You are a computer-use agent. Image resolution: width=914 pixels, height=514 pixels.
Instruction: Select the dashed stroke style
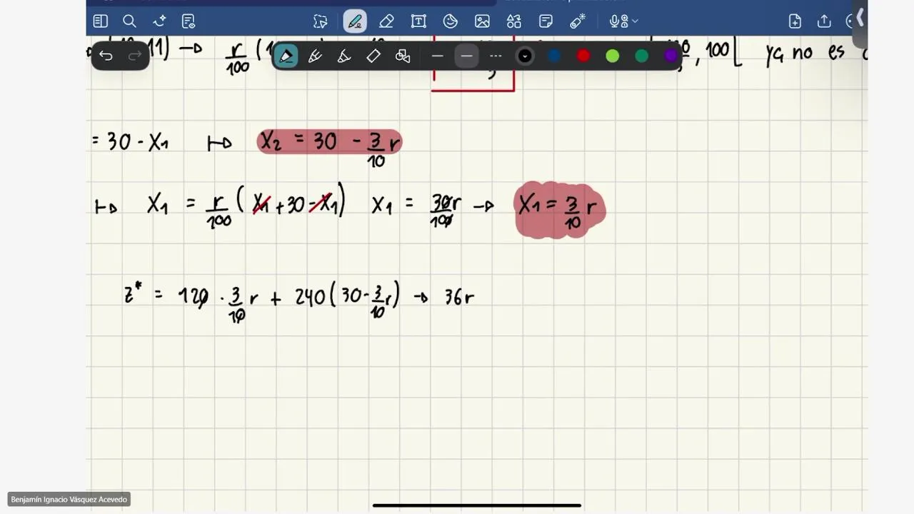coord(496,56)
